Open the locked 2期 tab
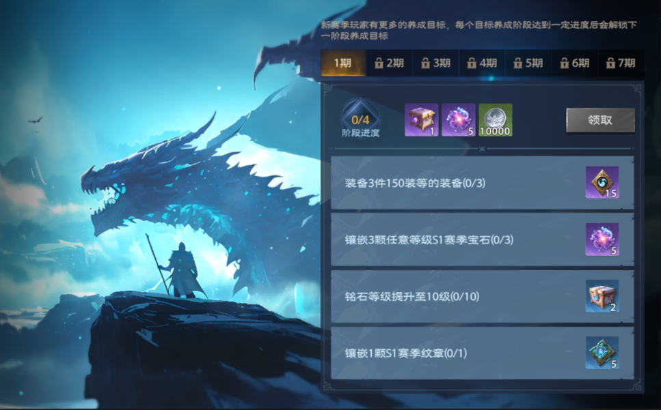The image size is (661, 410). 389,63
